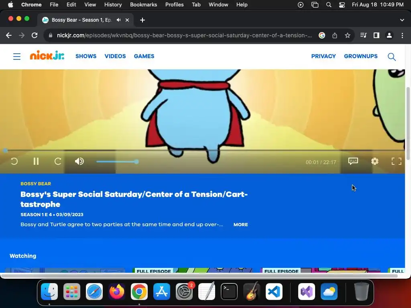Click the BOSSY BEAR show label
The image size is (411, 308).
pyautogui.click(x=36, y=184)
